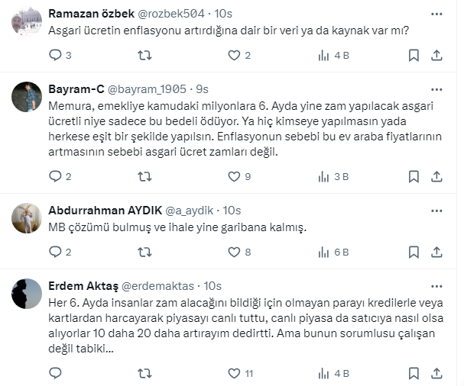The image size is (464, 386).
Task: Like Bayram-C's tweet with 9 likes
Action: click(x=234, y=176)
